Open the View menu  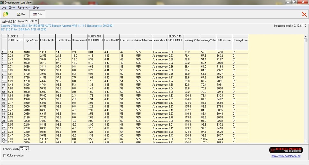12,7
